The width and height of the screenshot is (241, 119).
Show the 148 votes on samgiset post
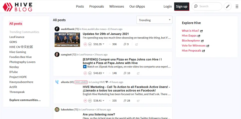click(x=113, y=73)
